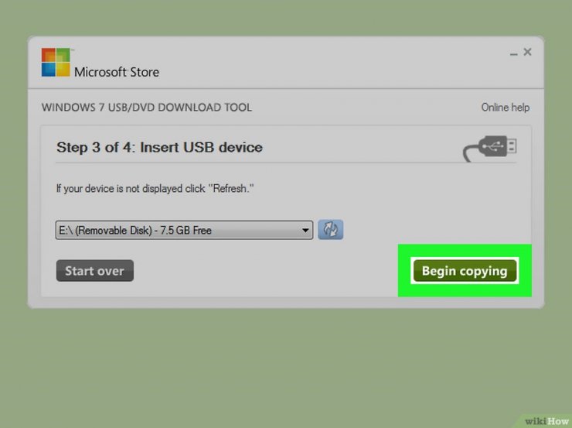Click the 'Step 3 of 4: Insert USB device' heading

pos(159,147)
